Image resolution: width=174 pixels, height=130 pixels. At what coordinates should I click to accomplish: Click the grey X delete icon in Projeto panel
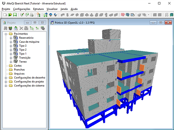[x=21, y=28]
